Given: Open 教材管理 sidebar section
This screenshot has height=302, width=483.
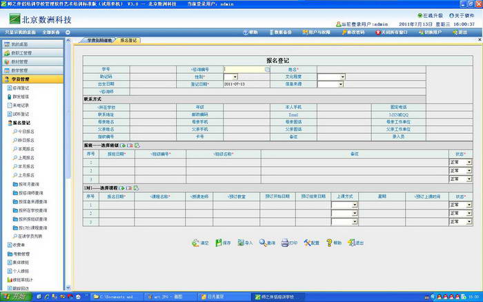Looking at the screenshot, I should point(32,62).
